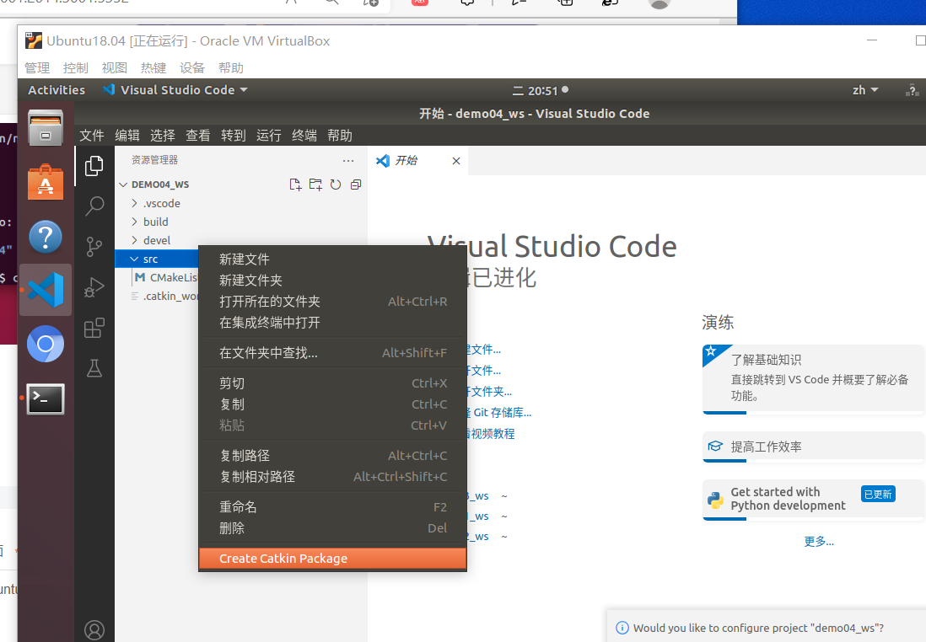Open the 了解基础知识 walkthrough card
The width and height of the screenshot is (926, 642).
[x=813, y=379]
